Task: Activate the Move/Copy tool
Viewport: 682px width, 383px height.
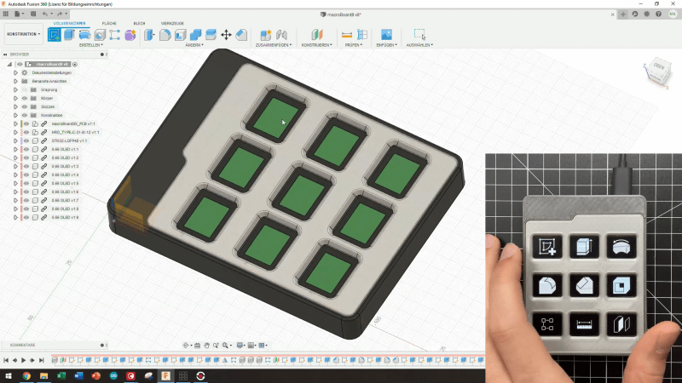Action: pyautogui.click(x=226, y=35)
